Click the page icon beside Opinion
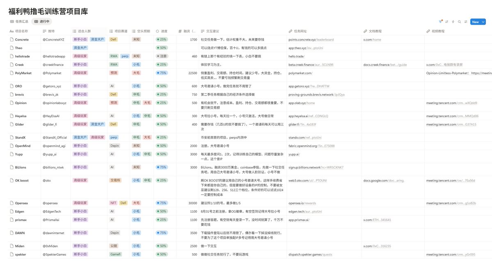 11,103
